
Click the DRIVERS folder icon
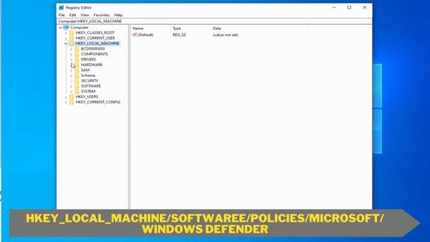77,59
